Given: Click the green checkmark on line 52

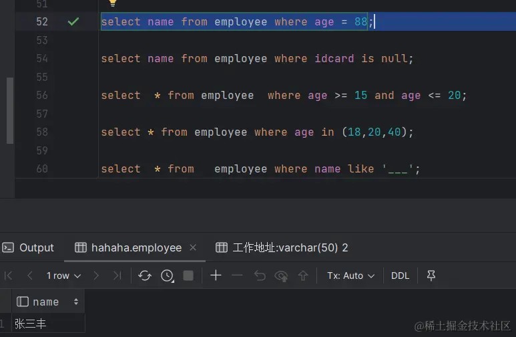Looking at the screenshot, I should [x=73, y=22].
